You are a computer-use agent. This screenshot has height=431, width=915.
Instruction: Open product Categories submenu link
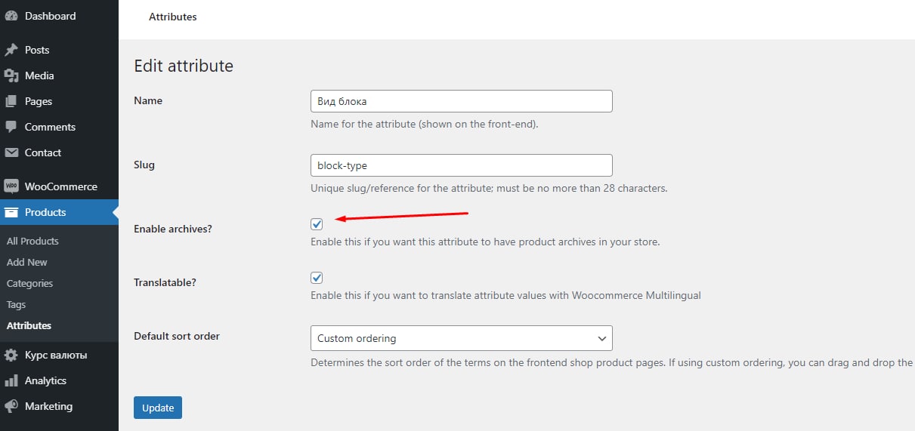[30, 283]
